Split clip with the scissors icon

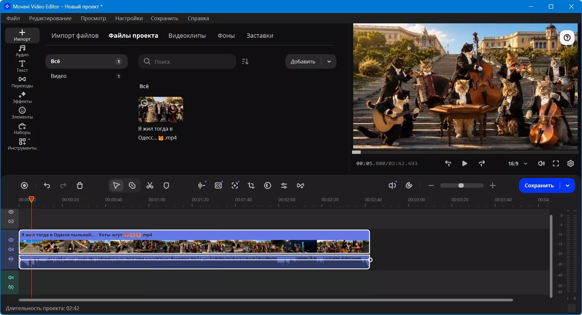[150, 186]
